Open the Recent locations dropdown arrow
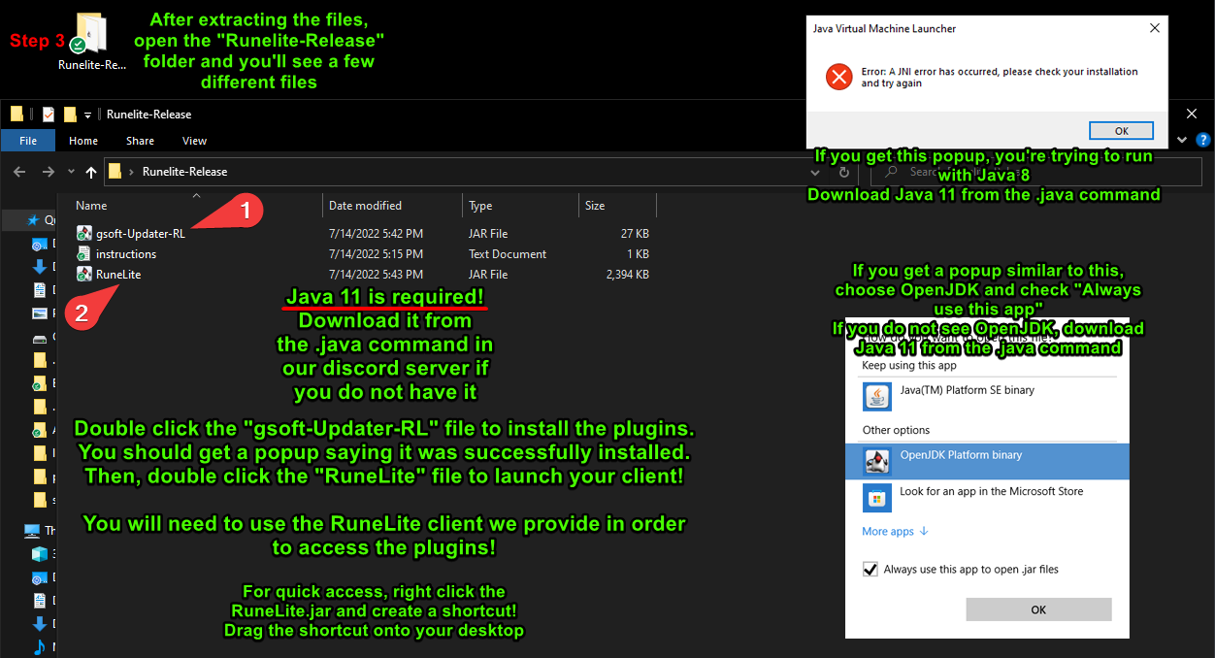1215x658 pixels. click(71, 172)
